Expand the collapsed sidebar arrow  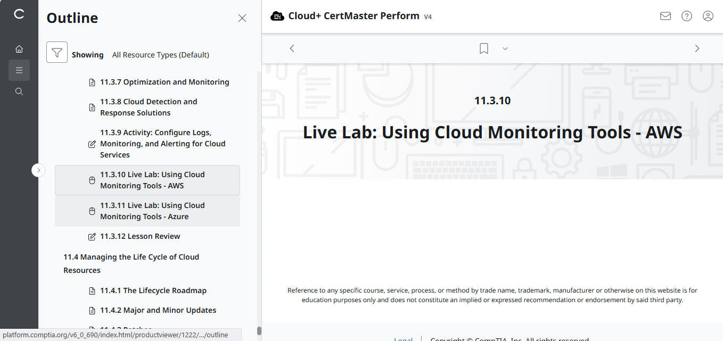[38, 170]
